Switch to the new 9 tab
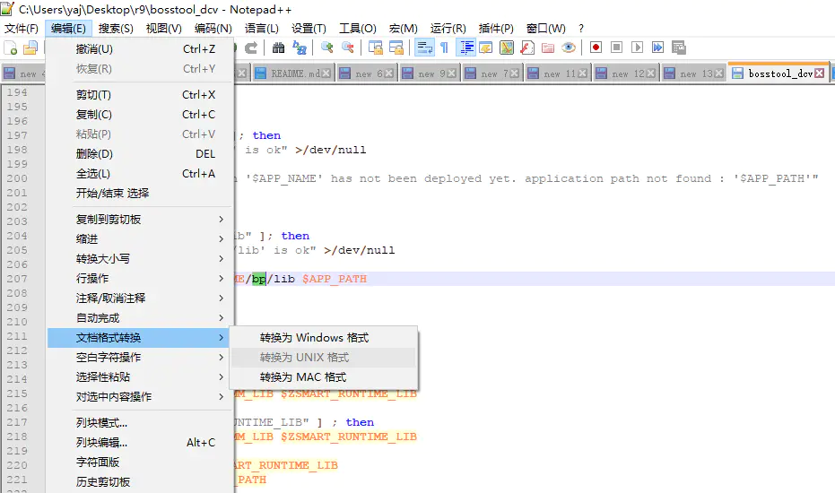Image resolution: width=835 pixels, height=493 pixels. 430,74
